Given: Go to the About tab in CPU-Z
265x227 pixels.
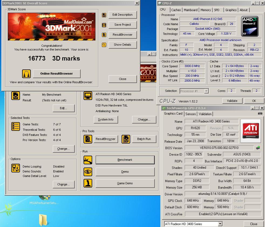Looking at the screenshot, I should [x=243, y=10].
